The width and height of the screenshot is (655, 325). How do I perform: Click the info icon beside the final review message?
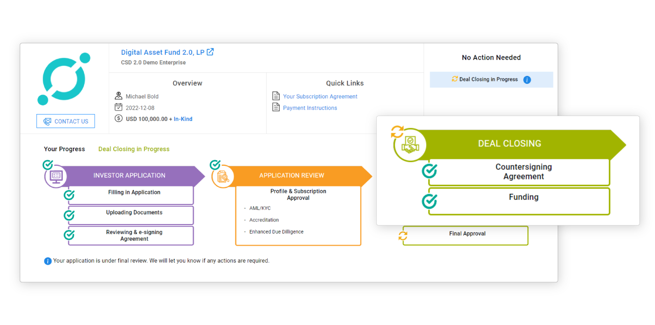[48, 261]
